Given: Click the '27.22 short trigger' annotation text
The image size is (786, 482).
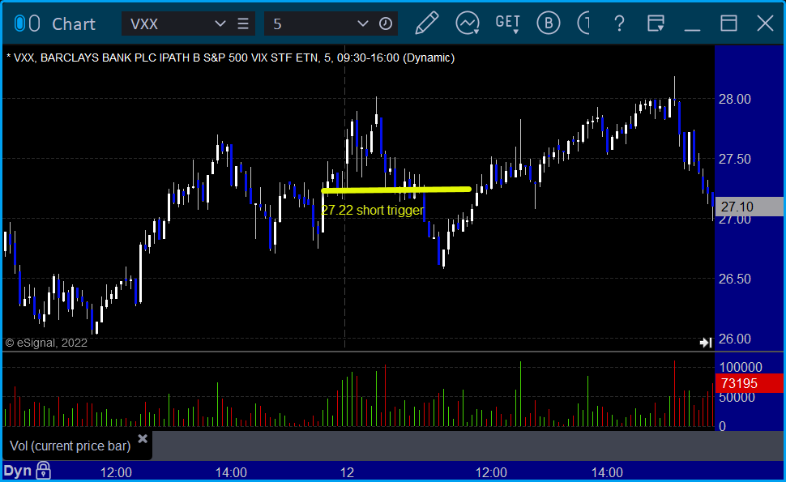Looking at the screenshot, I should click(x=373, y=210).
